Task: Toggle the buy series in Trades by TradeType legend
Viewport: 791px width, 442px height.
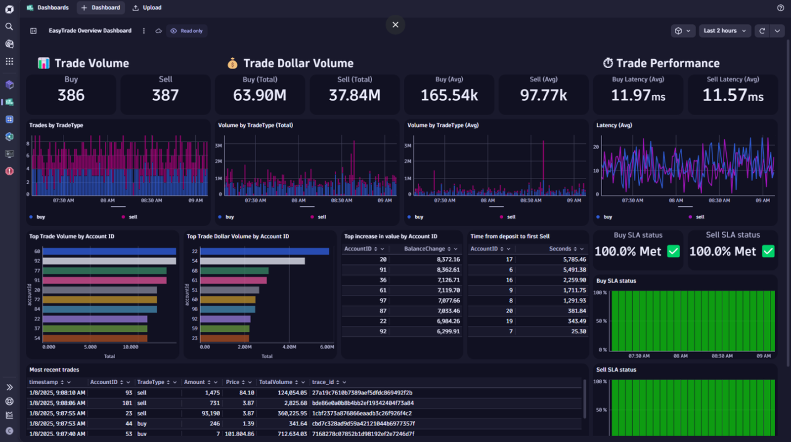Action: (x=38, y=217)
